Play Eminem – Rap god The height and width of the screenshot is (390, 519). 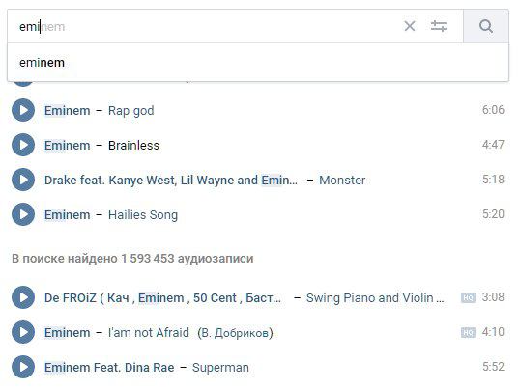(x=23, y=110)
